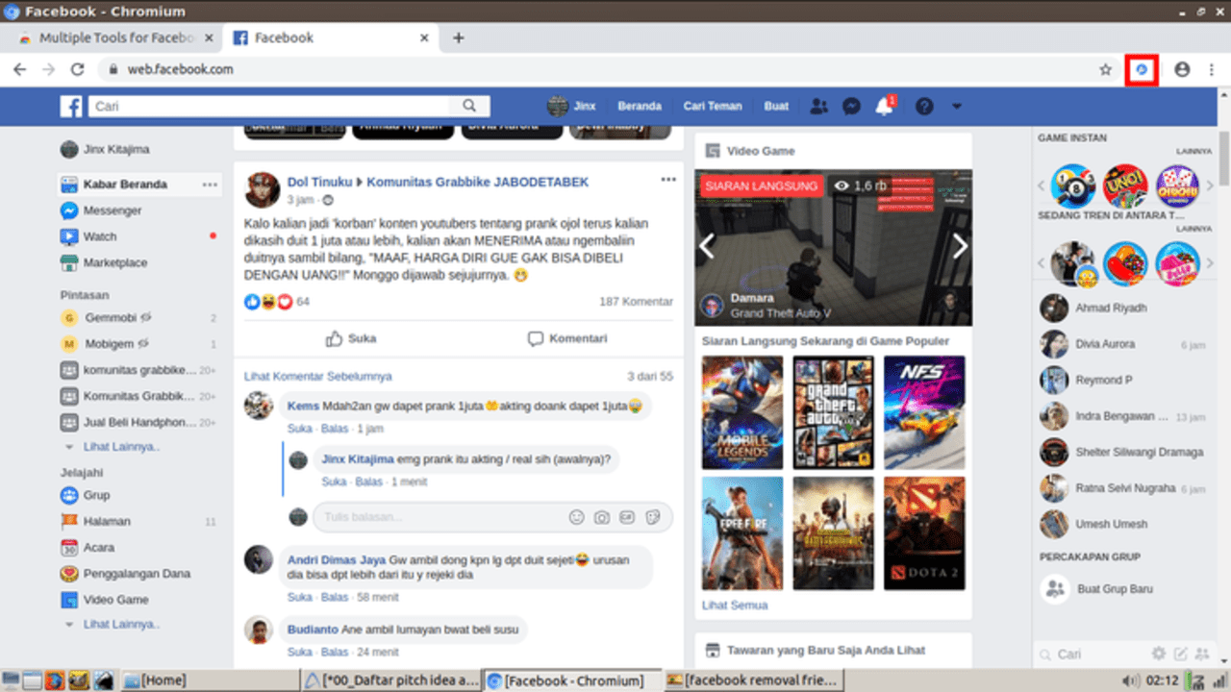Open Jinx profile from the top bar
This screenshot has width=1231, height=692.
[x=571, y=107]
